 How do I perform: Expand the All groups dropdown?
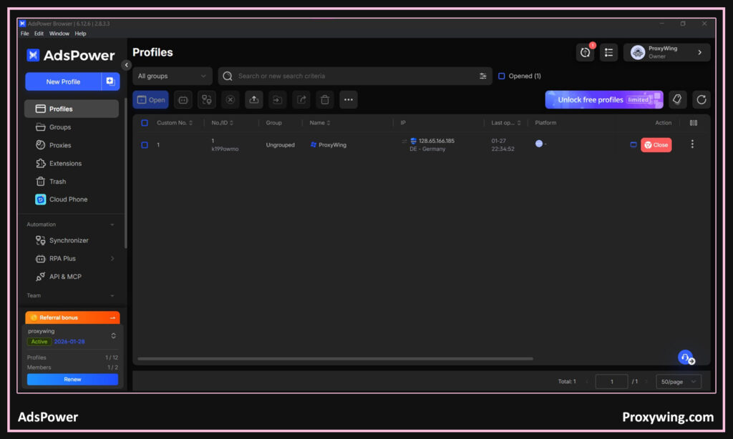point(173,76)
